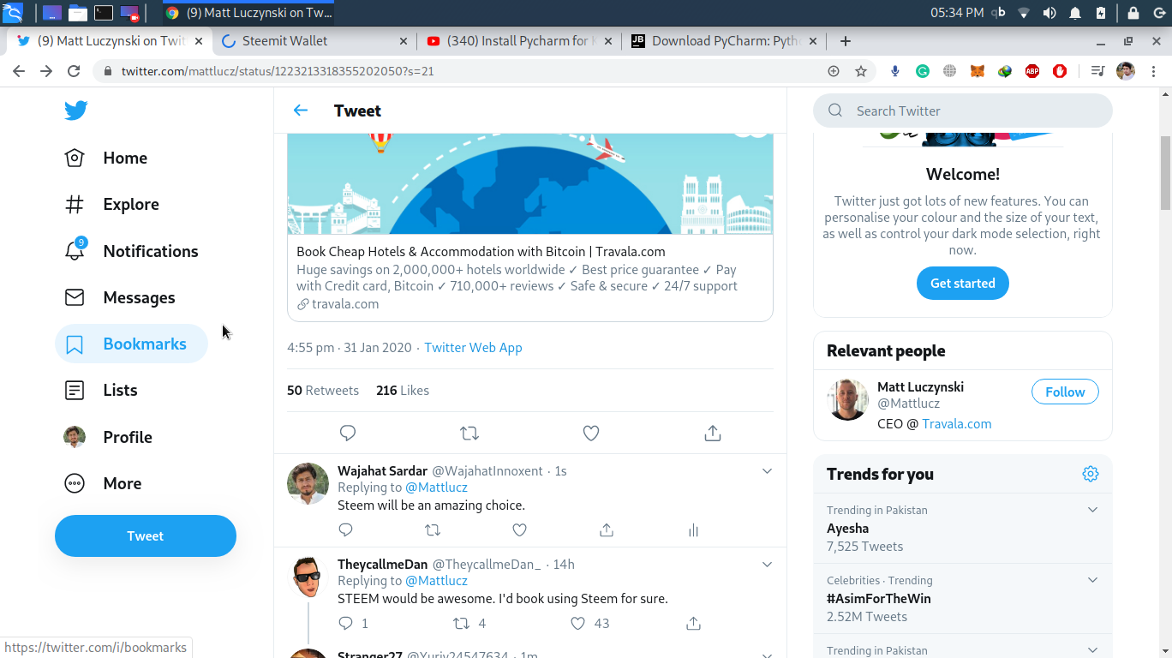Open terminal from the top panel

(x=103, y=12)
